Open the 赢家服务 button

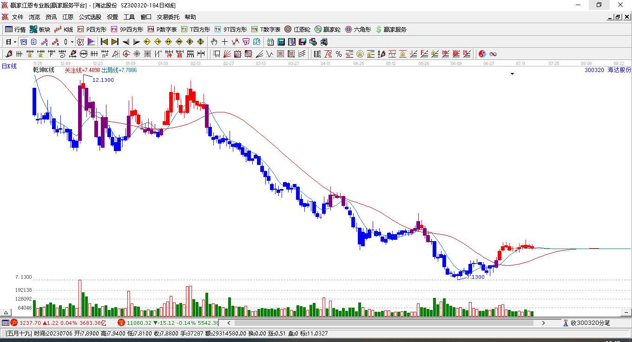pos(391,29)
